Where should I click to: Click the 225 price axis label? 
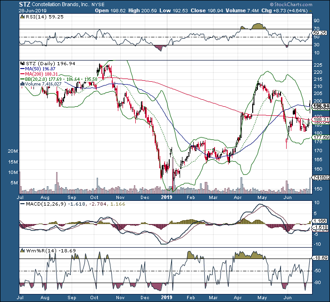coord(318,65)
